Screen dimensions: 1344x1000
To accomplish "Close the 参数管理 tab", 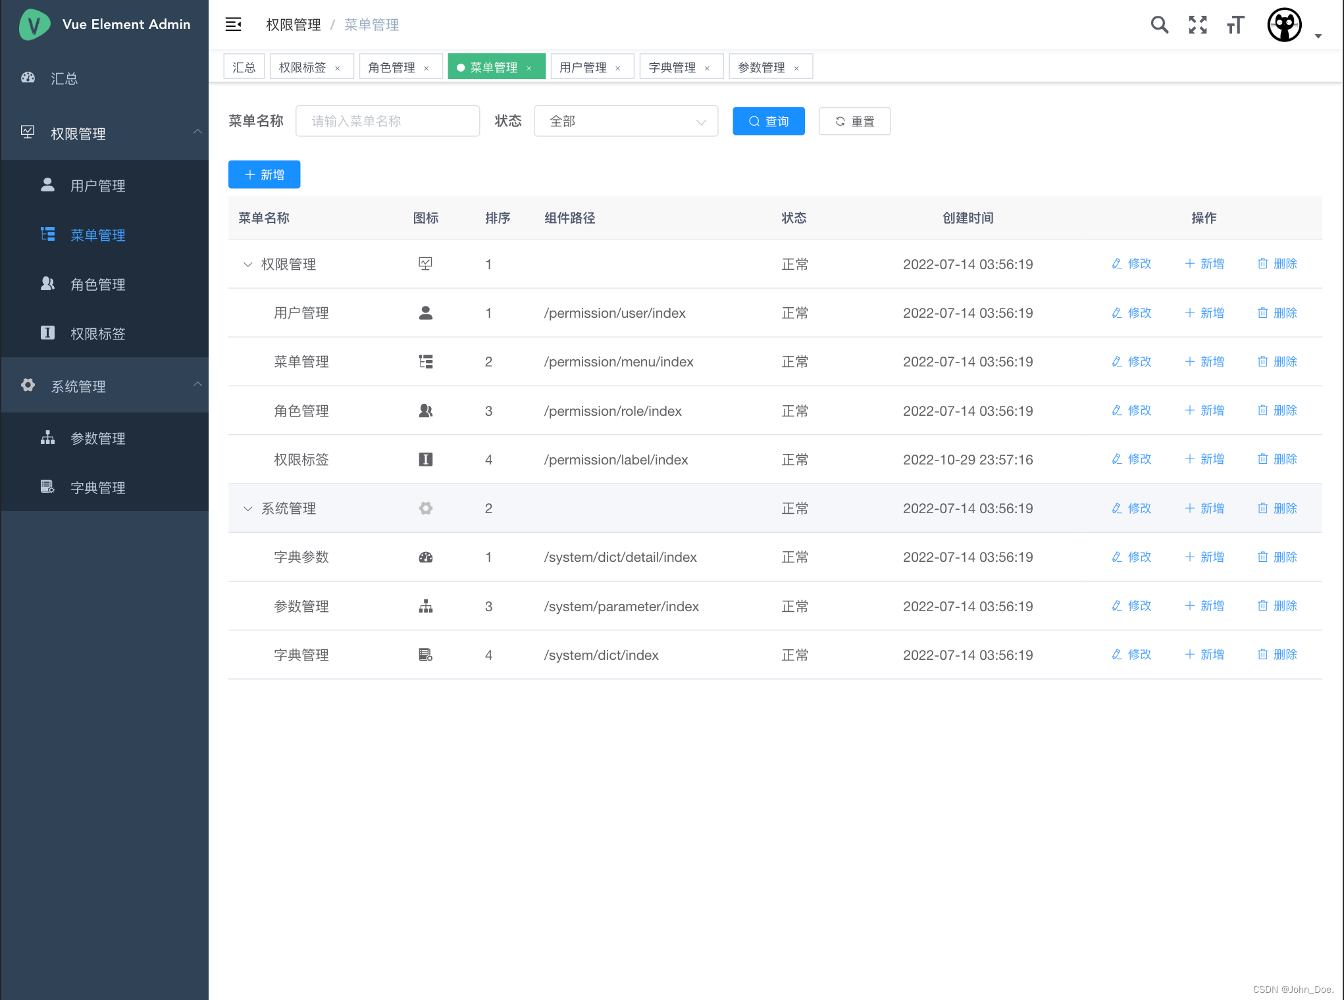I will (x=796, y=68).
